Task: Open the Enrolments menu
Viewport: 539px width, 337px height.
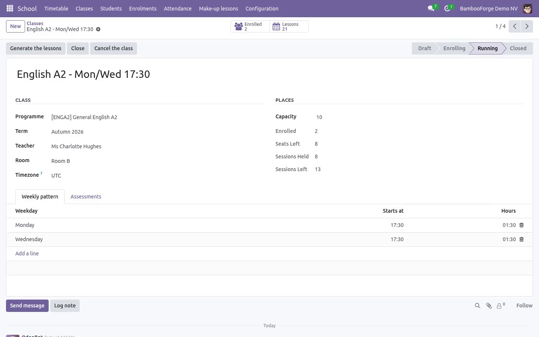Action: pos(143,8)
